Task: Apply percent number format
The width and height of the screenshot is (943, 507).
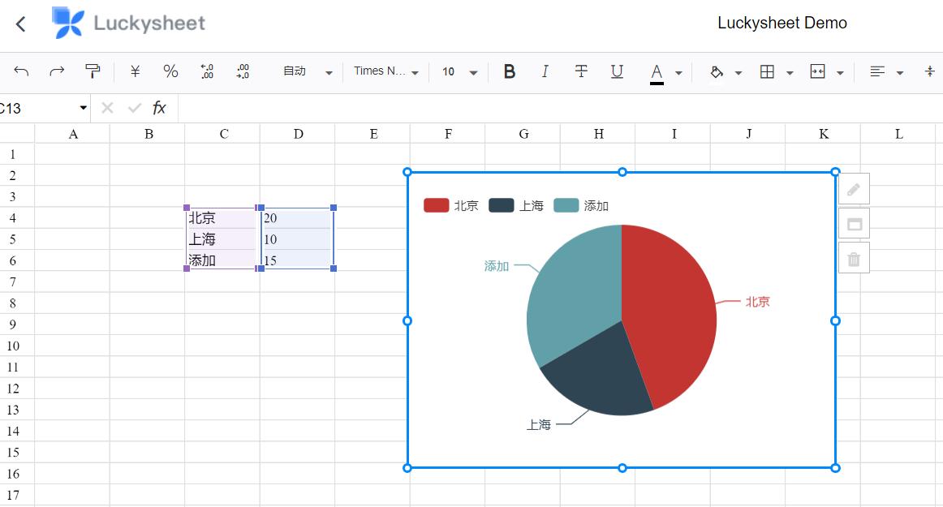Action: (170, 71)
